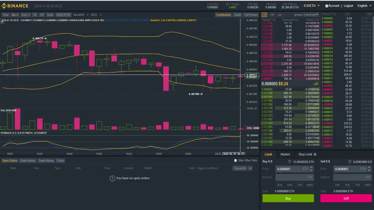Click the signal bars icon beside $9.24

[x=316, y=84]
